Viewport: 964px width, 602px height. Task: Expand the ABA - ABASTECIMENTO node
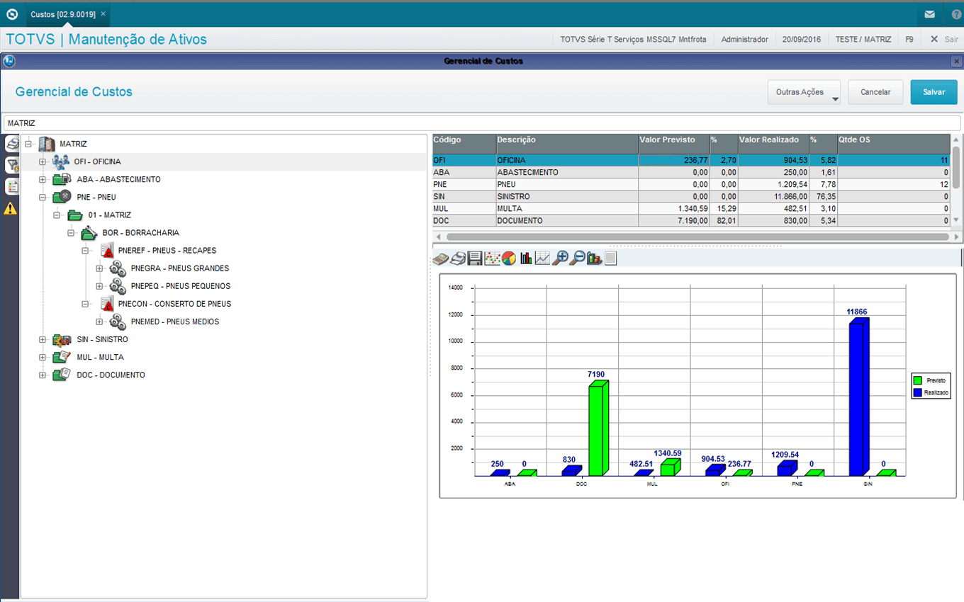click(x=43, y=179)
